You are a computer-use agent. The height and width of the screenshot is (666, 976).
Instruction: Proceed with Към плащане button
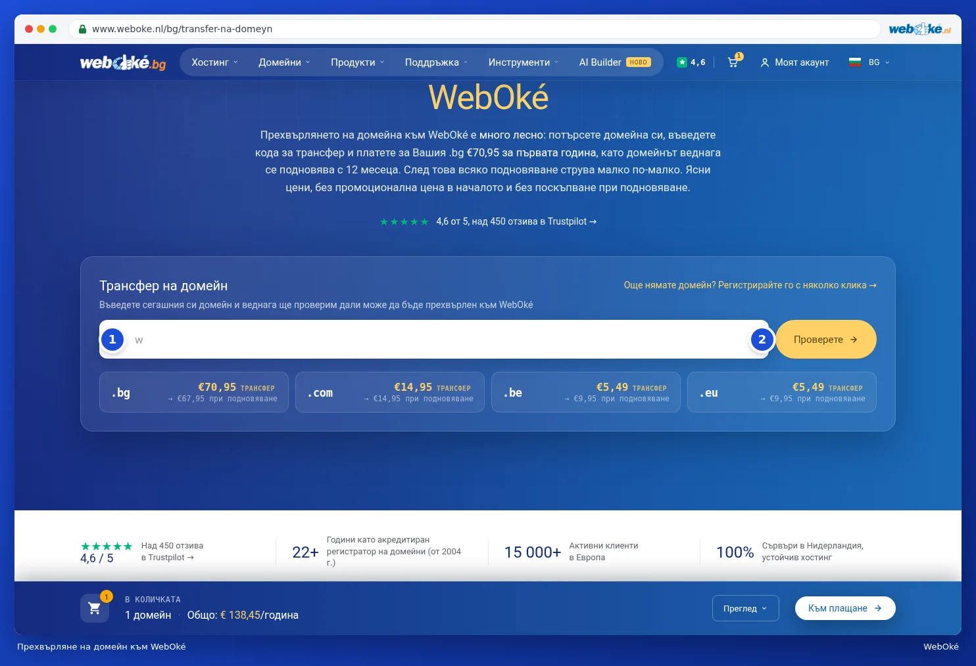(845, 608)
